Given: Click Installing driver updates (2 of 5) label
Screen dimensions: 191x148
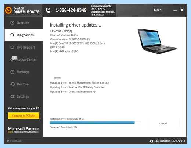Looking at the screenshot, I should tap(66, 119).
